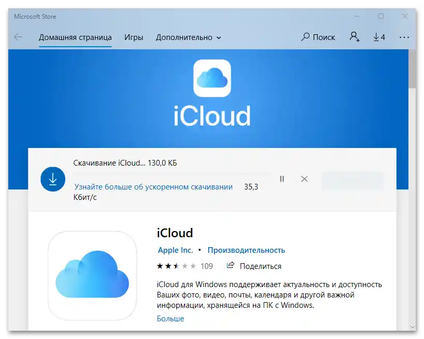Open the downloads queue showing 4
The height and width of the screenshot is (339, 424).
(379, 37)
